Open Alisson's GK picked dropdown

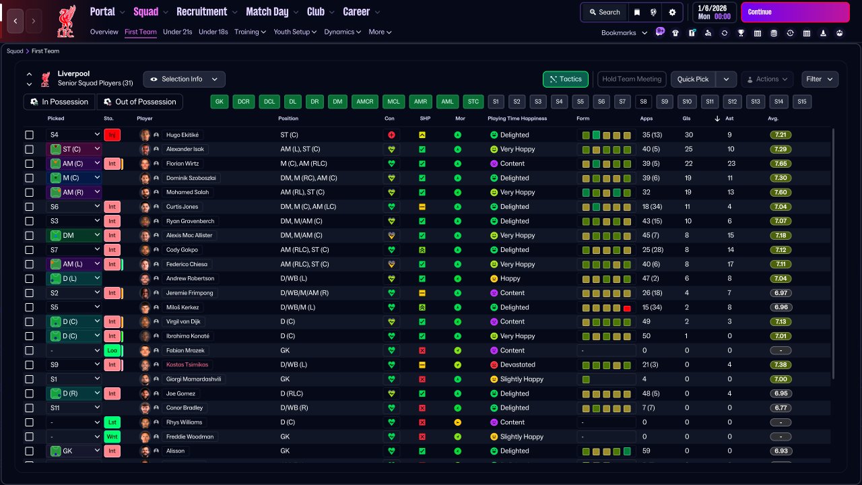(74, 451)
